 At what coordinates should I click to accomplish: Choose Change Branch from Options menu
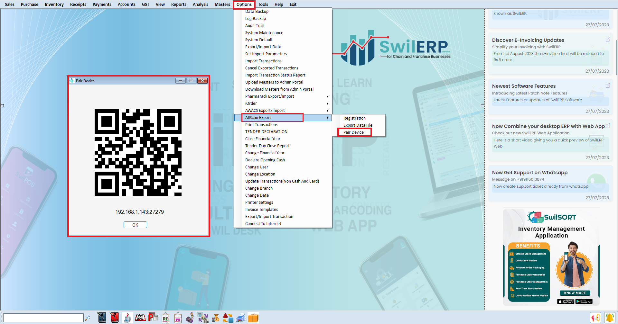click(259, 188)
